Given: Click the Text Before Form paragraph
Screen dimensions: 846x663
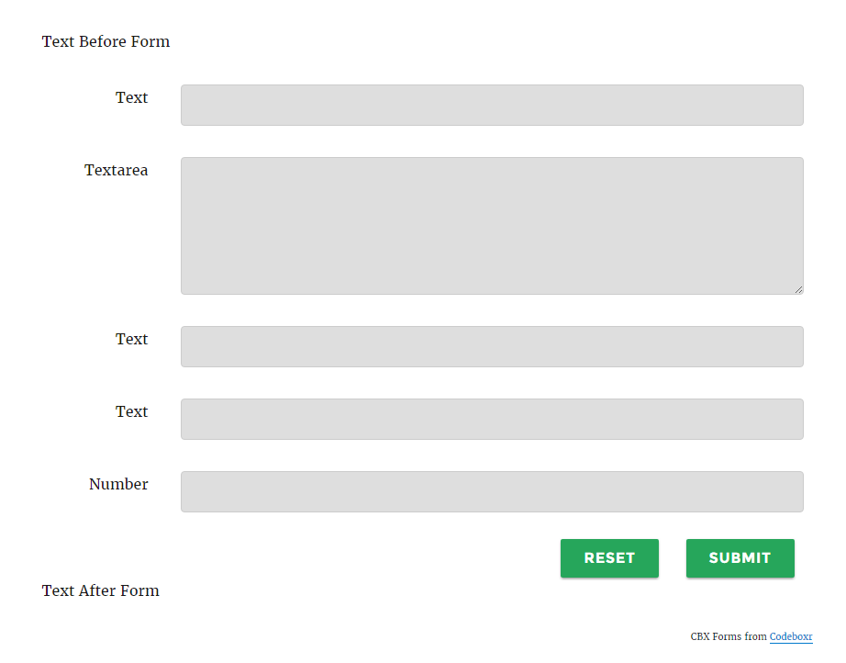Looking at the screenshot, I should point(106,41).
